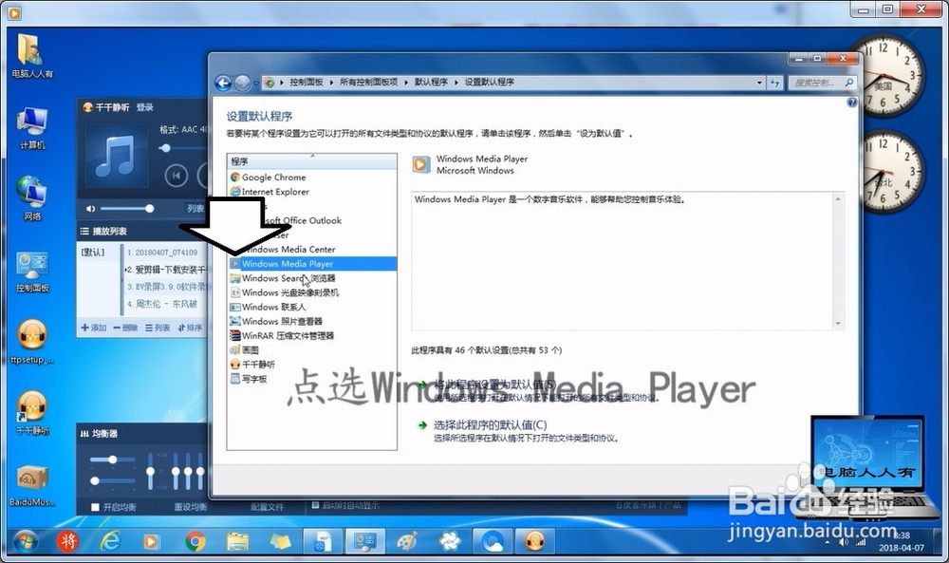This screenshot has width=949, height=563.
Task: Mute with the 千千静听 speaker icon
Action: coord(90,209)
